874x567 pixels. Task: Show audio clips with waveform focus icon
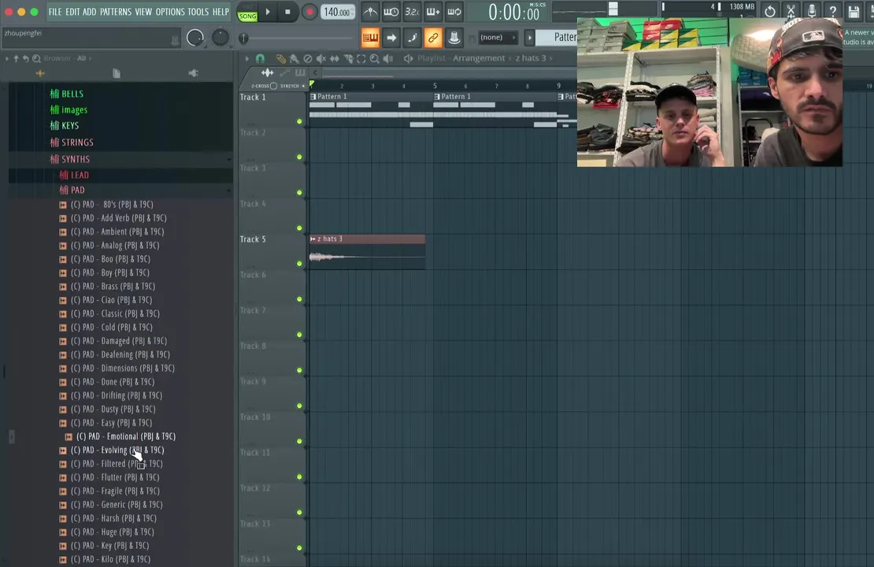pos(268,73)
